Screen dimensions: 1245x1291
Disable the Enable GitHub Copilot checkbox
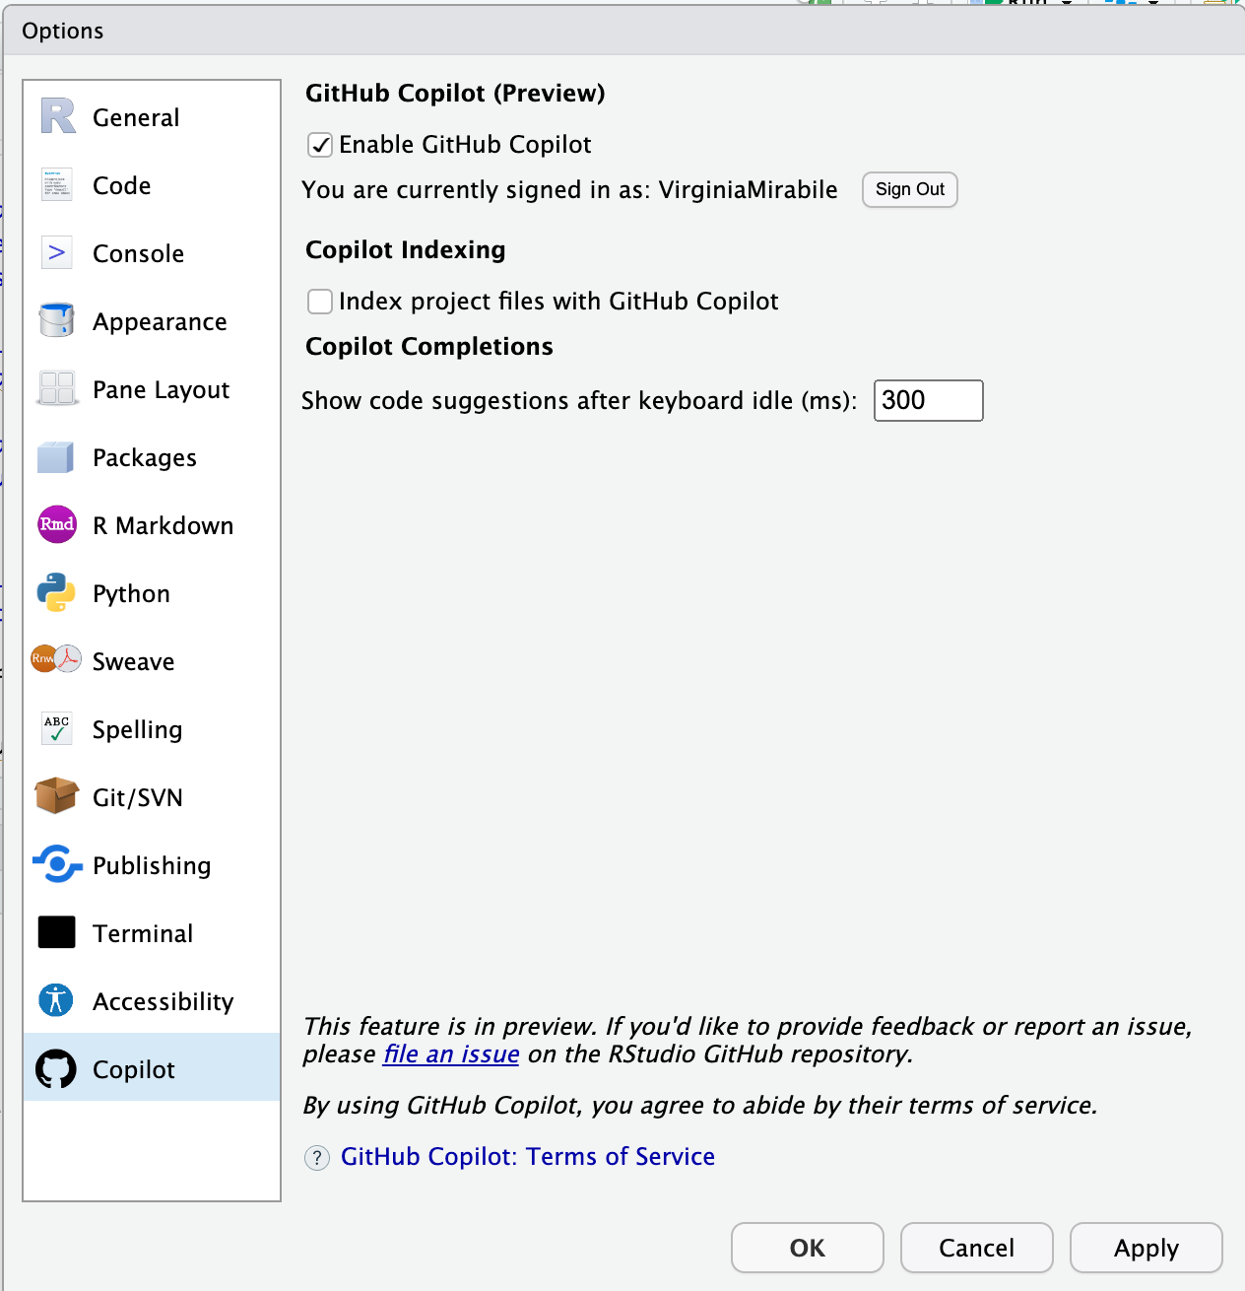pos(320,146)
